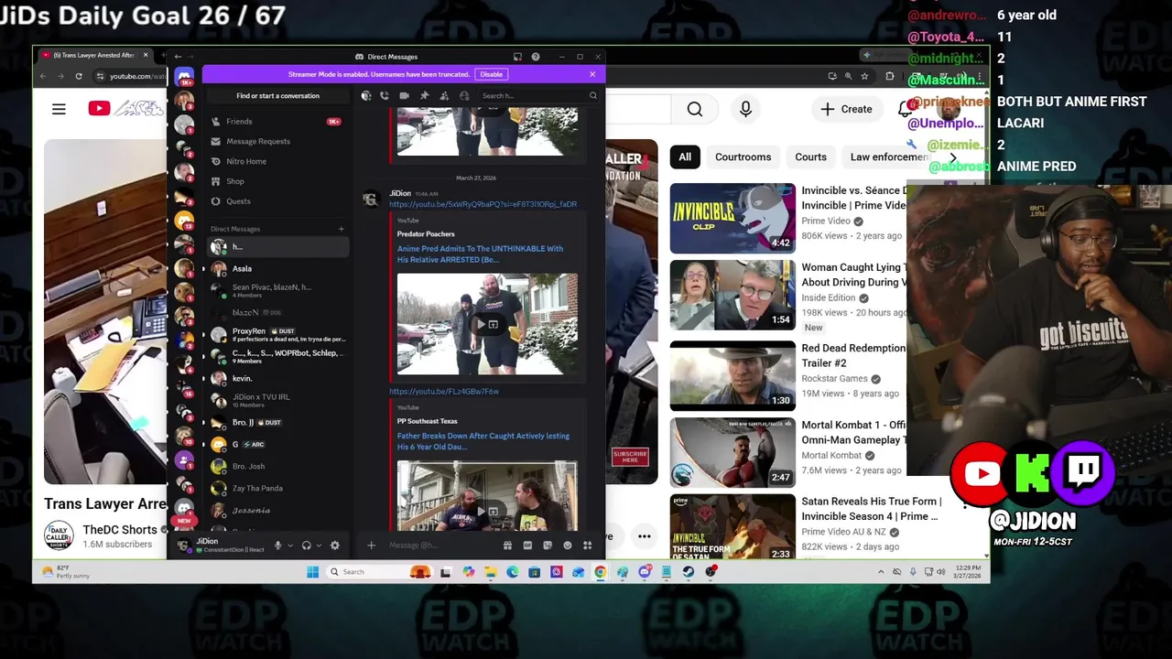Viewport: 1172px width, 659px height.
Task: Open the youtu.be/FLz4GBw7F6w link
Action: point(444,392)
